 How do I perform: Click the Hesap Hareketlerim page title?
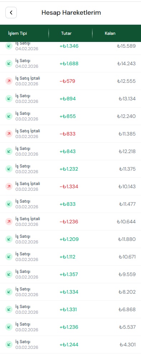tap(71, 13)
